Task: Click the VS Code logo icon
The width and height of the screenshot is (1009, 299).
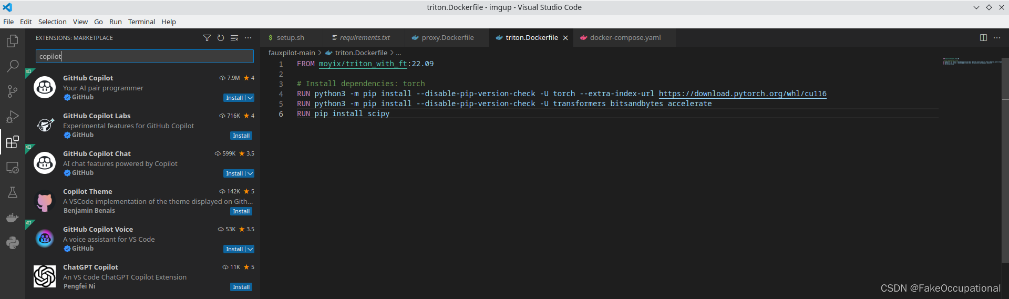Action: [x=7, y=7]
